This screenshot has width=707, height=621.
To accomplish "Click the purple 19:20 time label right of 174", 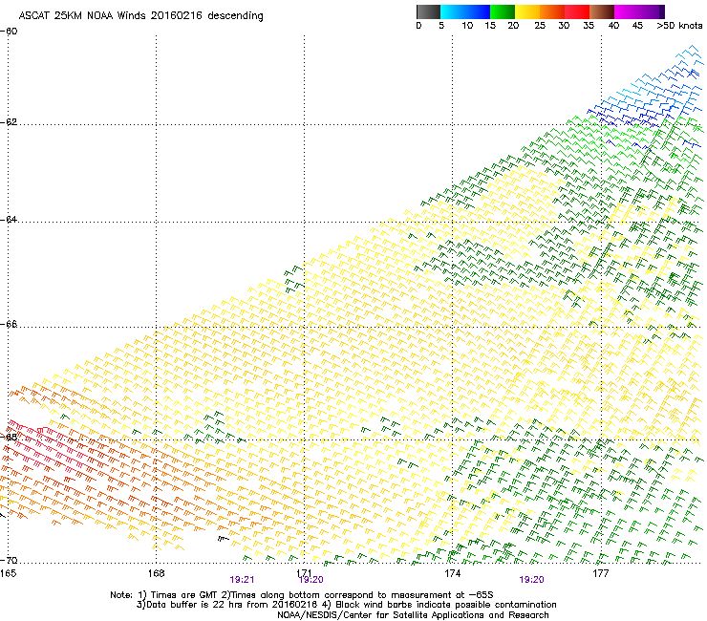I will pos(531,580).
